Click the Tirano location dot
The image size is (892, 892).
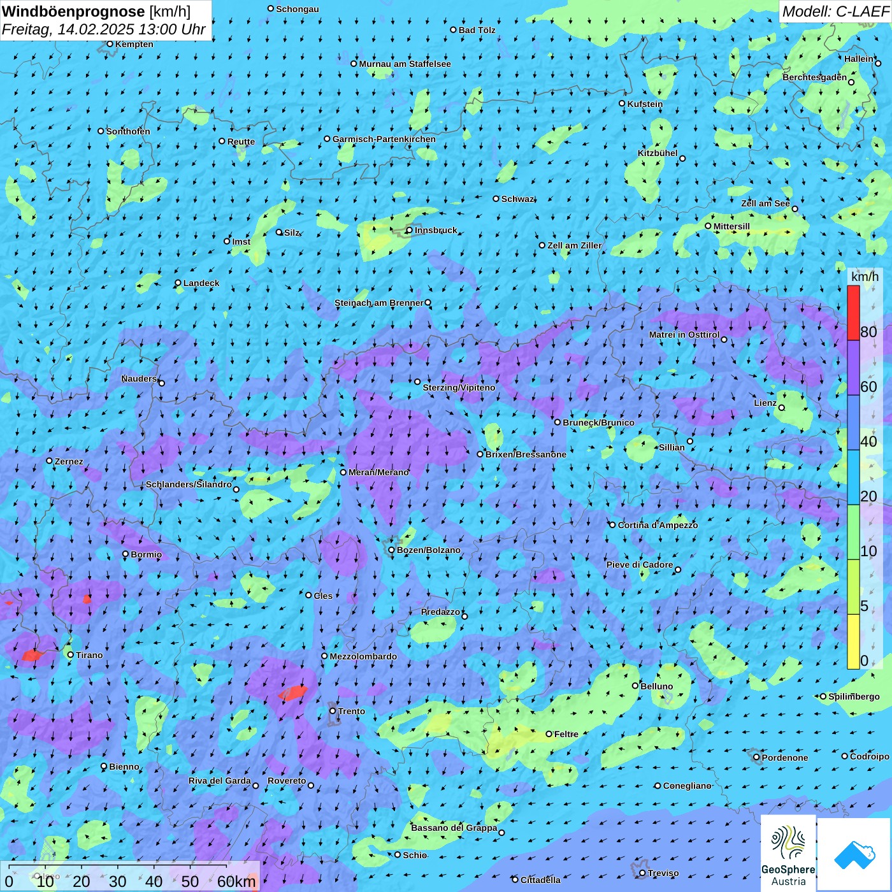tap(71, 654)
